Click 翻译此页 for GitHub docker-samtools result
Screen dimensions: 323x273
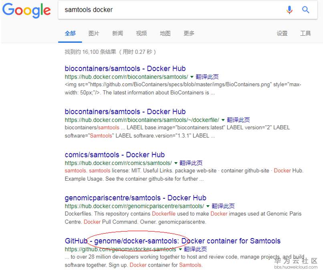click(195, 249)
